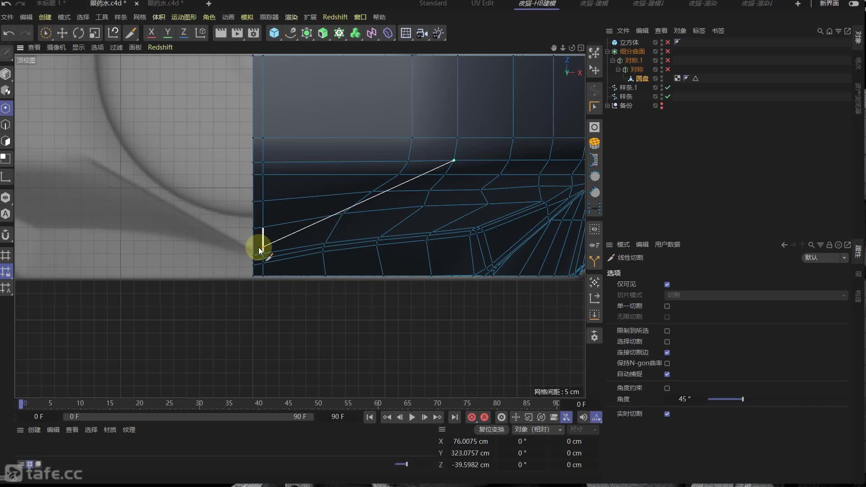
Task: Open the render to picture viewer icon
Action: [237, 33]
